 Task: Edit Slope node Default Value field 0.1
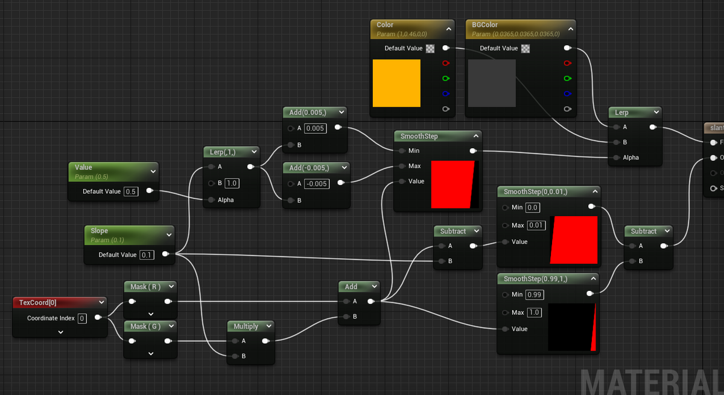click(147, 255)
